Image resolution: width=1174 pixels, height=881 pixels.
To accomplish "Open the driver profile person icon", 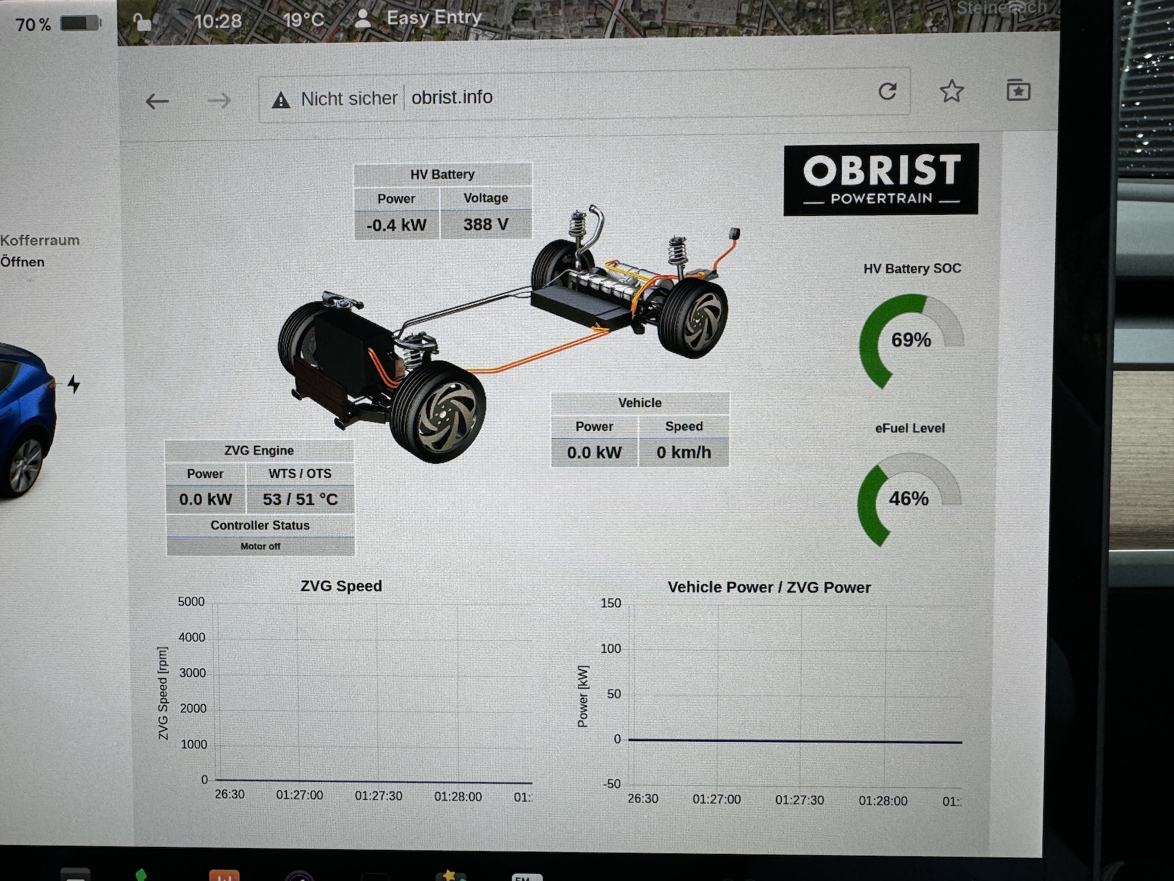I will [363, 18].
